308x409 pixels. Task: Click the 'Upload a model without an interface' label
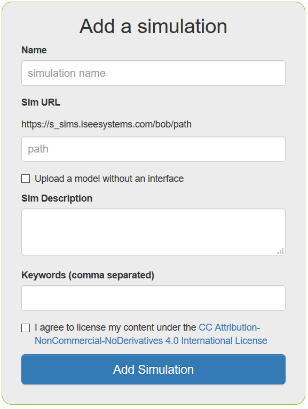pos(109,179)
